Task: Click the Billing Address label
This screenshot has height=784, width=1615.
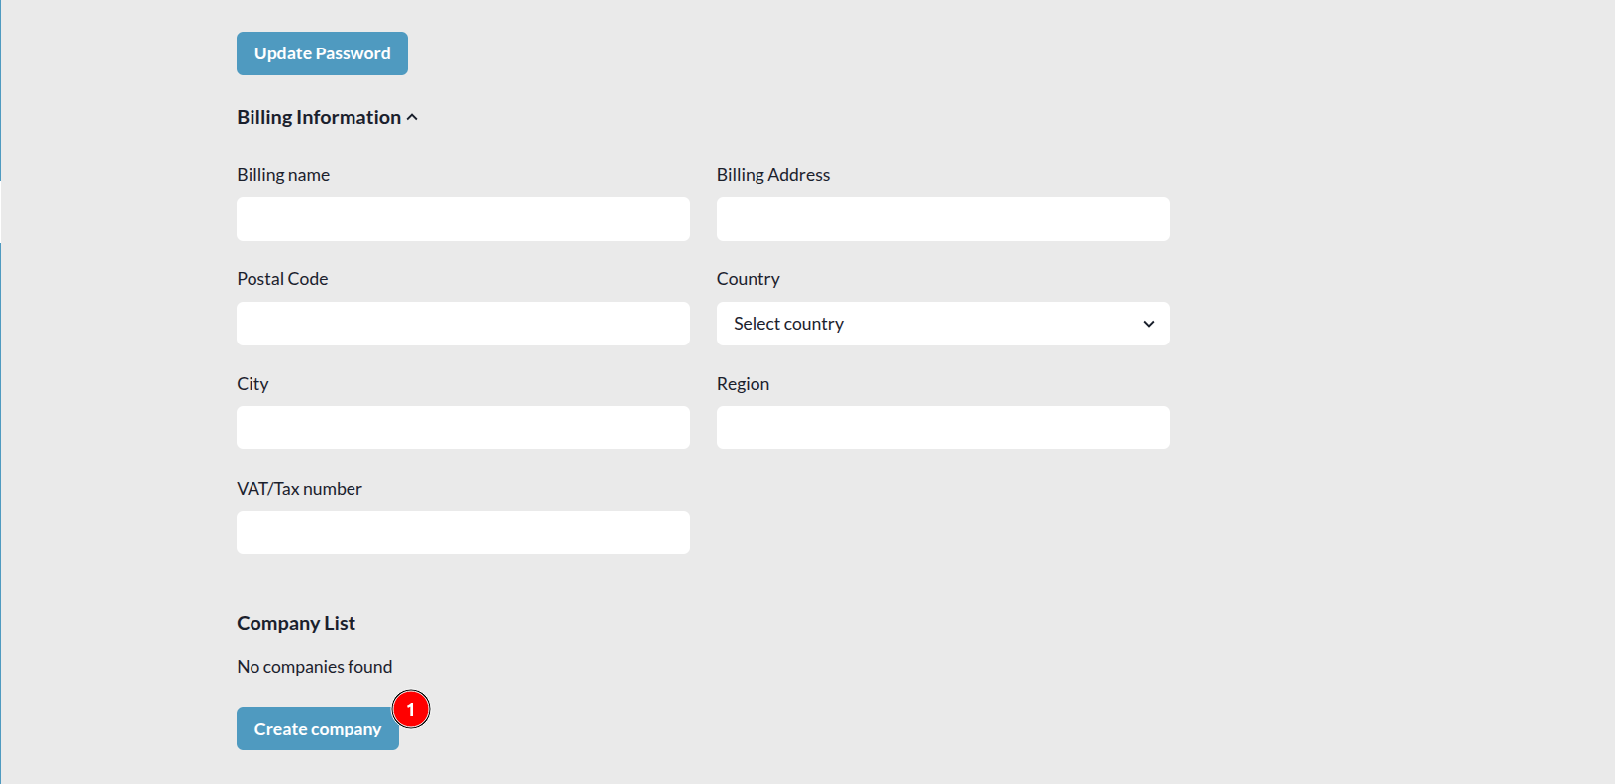Action: pyautogui.click(x=773, y=175)
